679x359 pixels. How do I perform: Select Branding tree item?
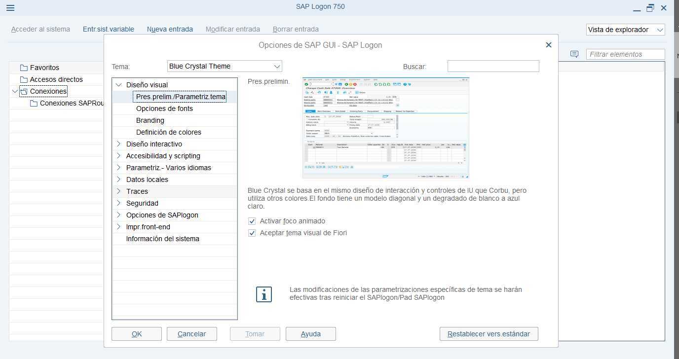(150, 120)
